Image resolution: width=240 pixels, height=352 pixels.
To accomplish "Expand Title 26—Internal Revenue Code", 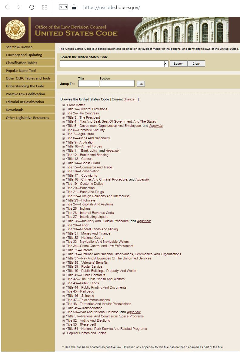I will pos(64,213).
